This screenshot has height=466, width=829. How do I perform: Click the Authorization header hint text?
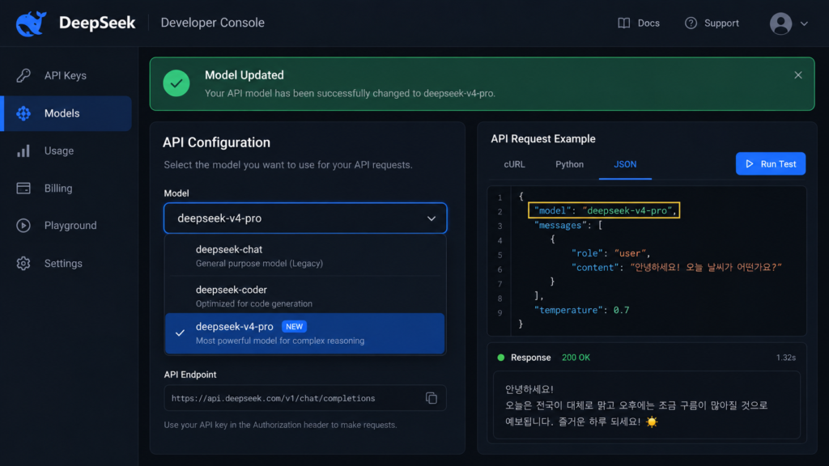tap(280, 425)
